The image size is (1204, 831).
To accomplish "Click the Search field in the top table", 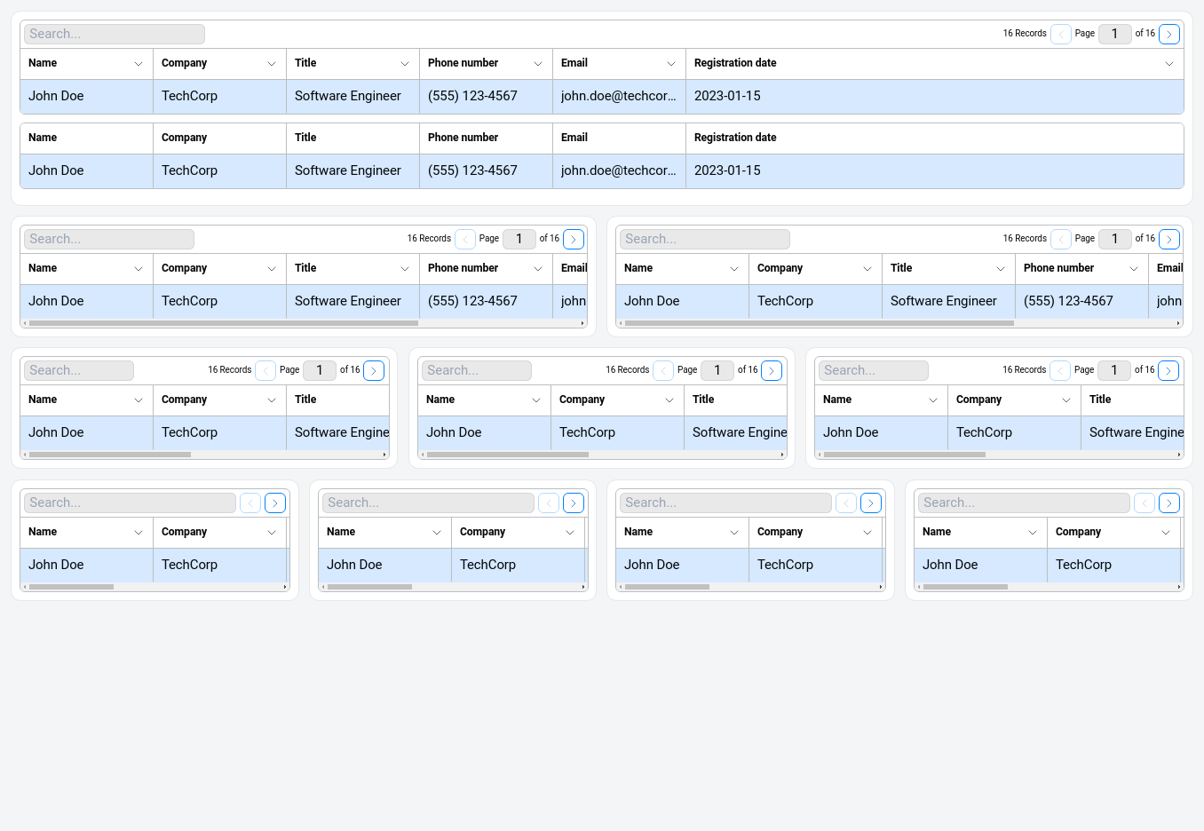I will (x=115, y=34).
